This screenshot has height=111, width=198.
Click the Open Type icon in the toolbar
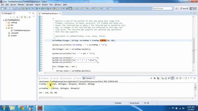pyautogui.click(x=54, y=8)
